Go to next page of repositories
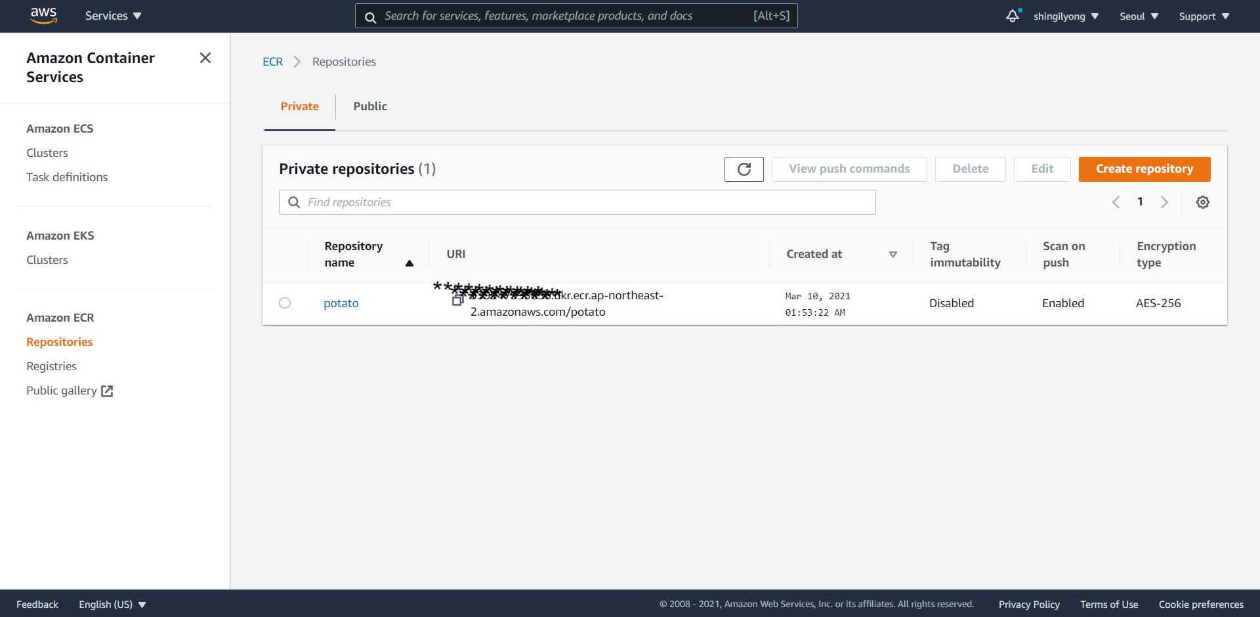Screen dimensions: 1260x617 click(1165, 202)
